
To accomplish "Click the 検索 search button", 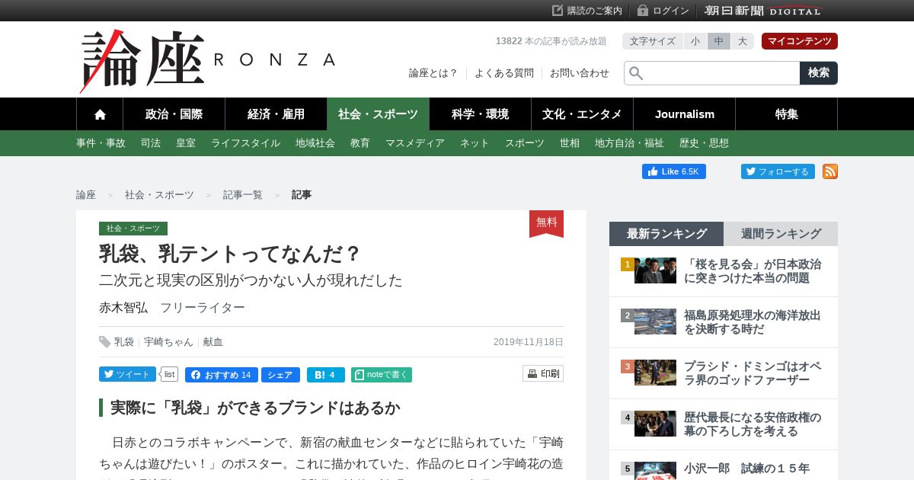I will [x=819, y=73].
